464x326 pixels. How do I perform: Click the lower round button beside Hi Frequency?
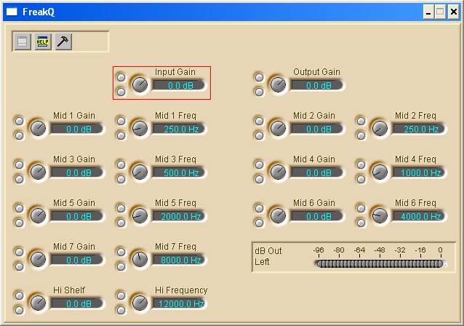tap(121, 310)
